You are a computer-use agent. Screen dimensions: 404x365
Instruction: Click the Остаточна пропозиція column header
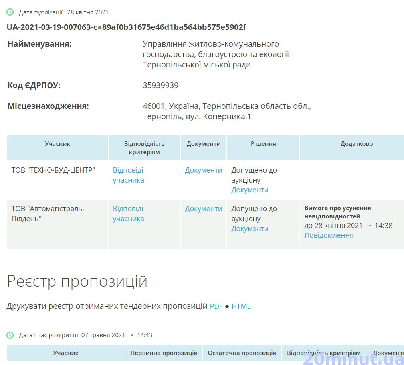[242, 353]
